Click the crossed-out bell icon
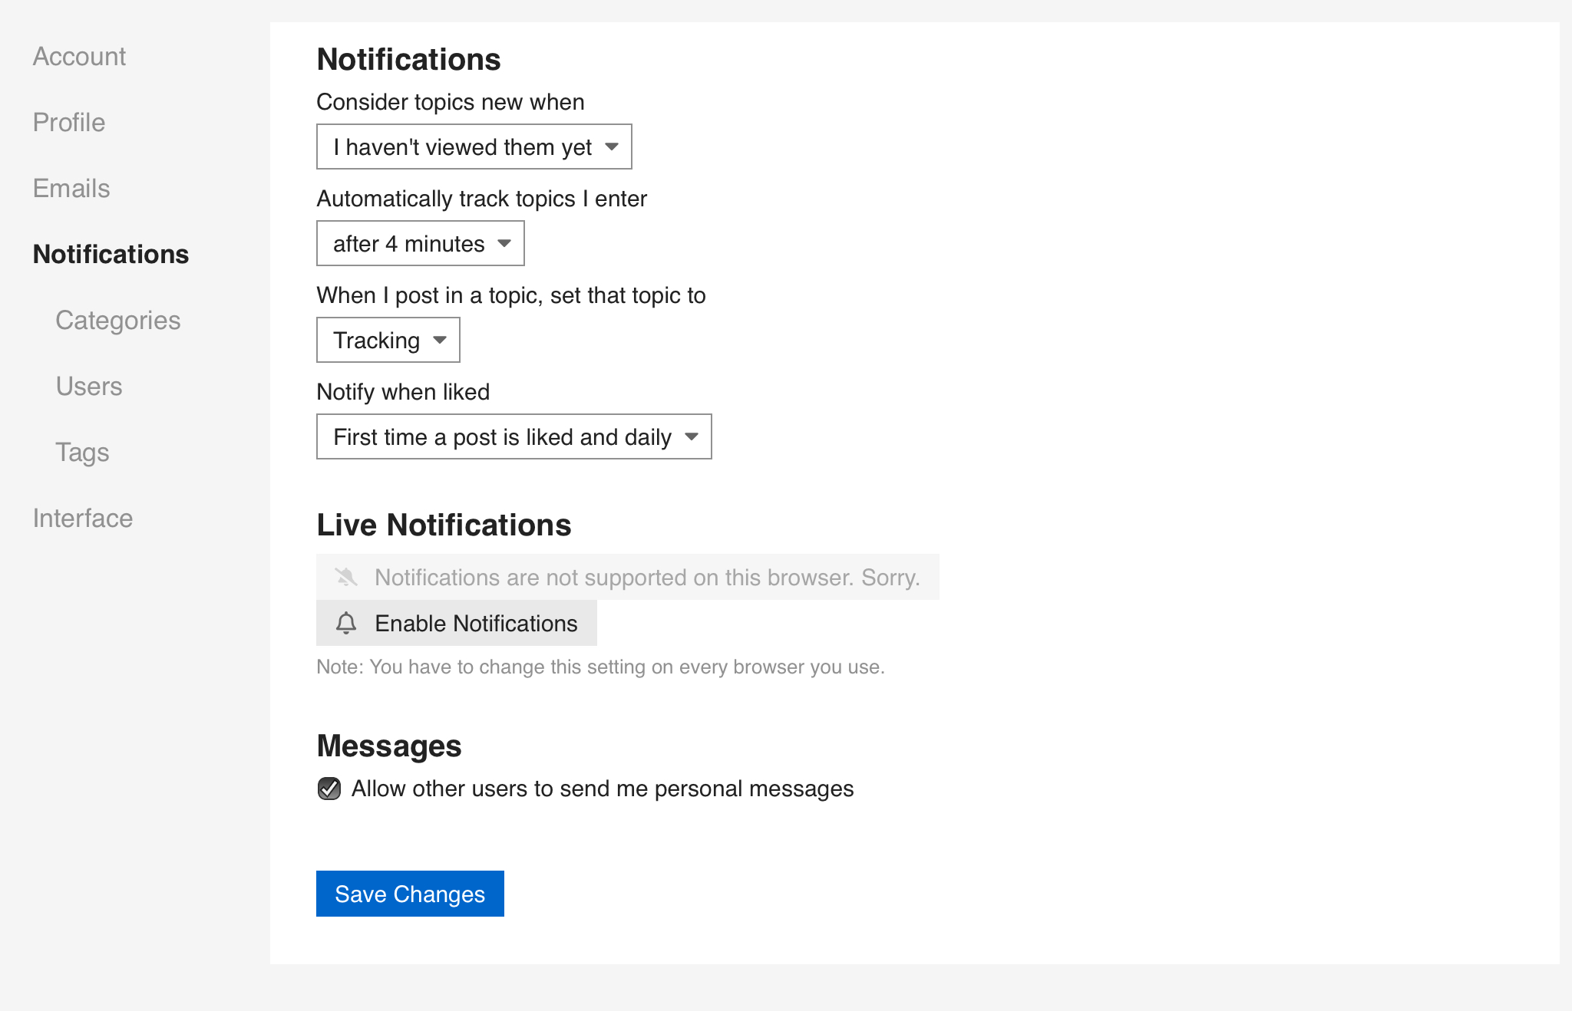The image size is (1572, 1011). 346,577
